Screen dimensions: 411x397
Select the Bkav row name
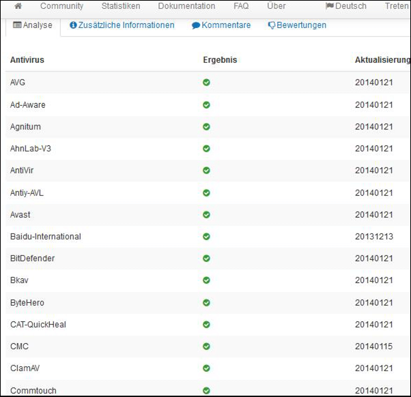pos(19,280)
